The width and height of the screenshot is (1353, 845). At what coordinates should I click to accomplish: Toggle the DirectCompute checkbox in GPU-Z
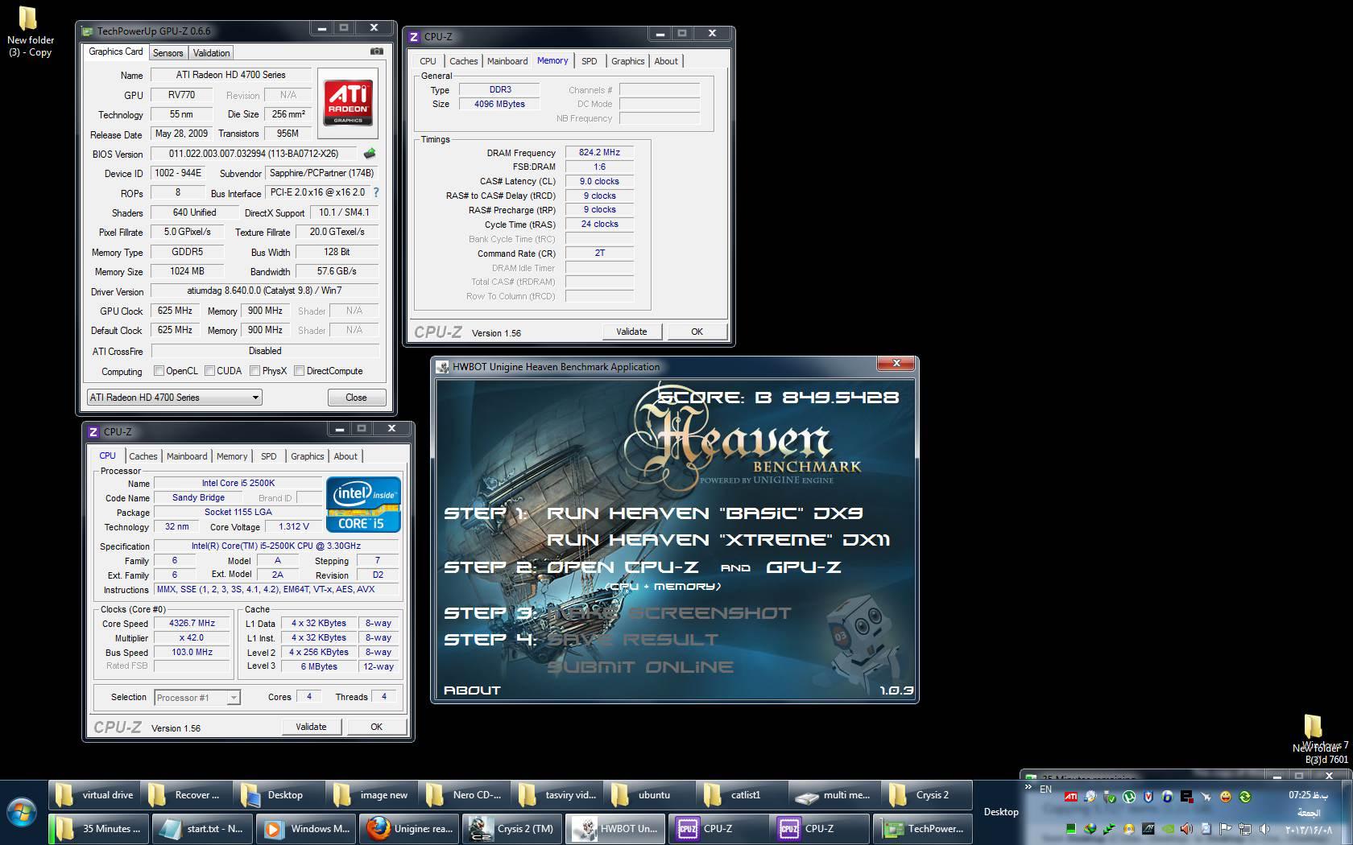[x=299, y=371]
